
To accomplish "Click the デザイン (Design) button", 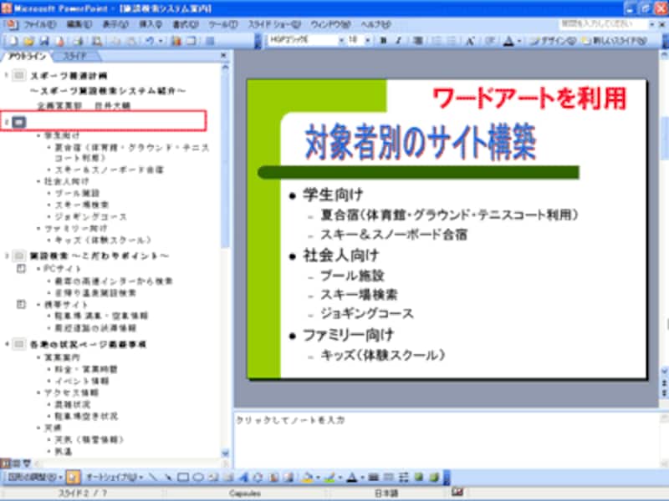I will (x=552, y=40).
